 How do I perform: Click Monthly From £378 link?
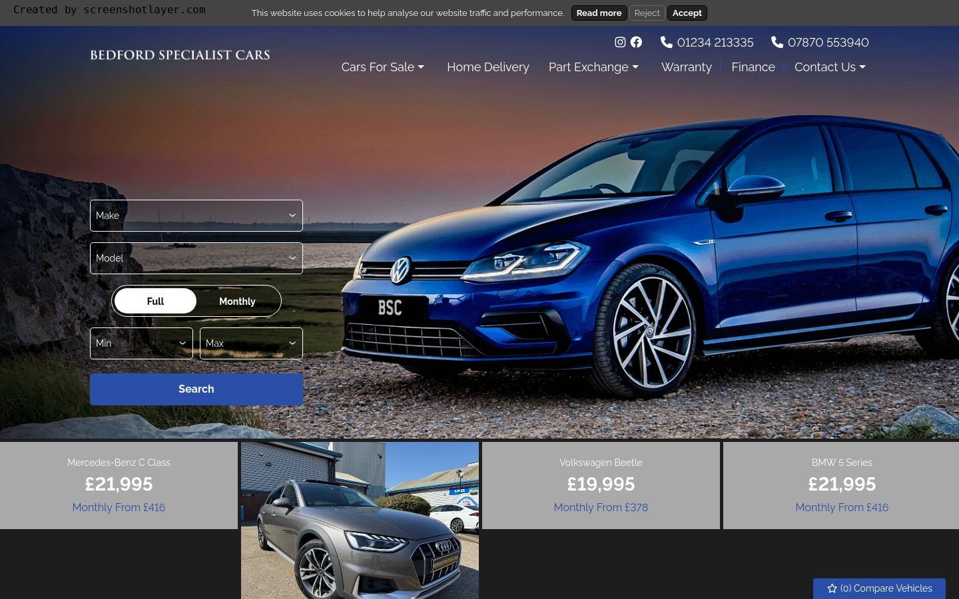pos(601,507)
